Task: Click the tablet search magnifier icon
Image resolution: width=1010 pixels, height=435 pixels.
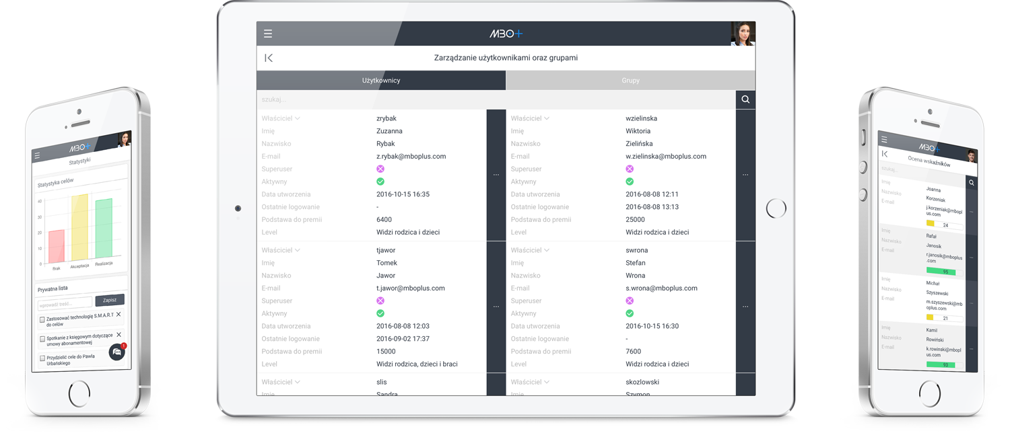Action: tap(745, 100)
